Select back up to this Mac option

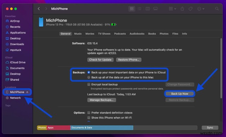pos(89,77)
